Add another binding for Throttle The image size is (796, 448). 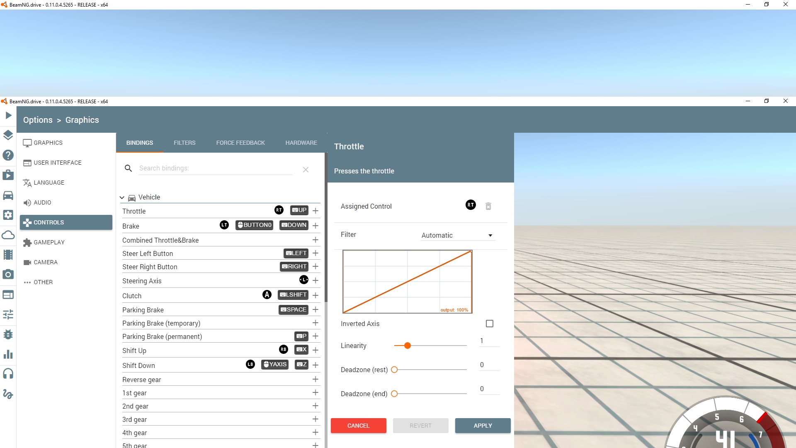tap(315, 211)
